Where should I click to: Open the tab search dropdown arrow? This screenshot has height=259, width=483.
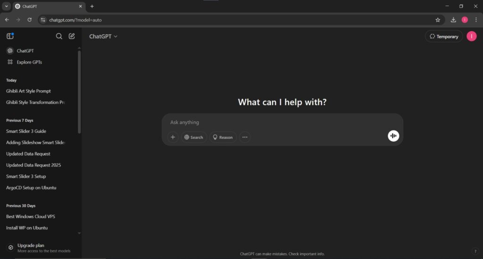click(6, 6)
